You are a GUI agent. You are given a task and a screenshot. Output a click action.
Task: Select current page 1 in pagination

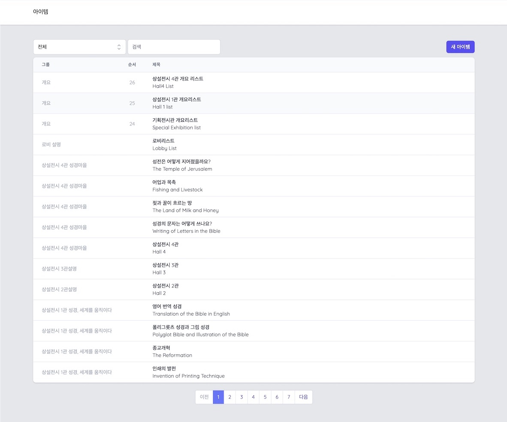tap(218, 397)
